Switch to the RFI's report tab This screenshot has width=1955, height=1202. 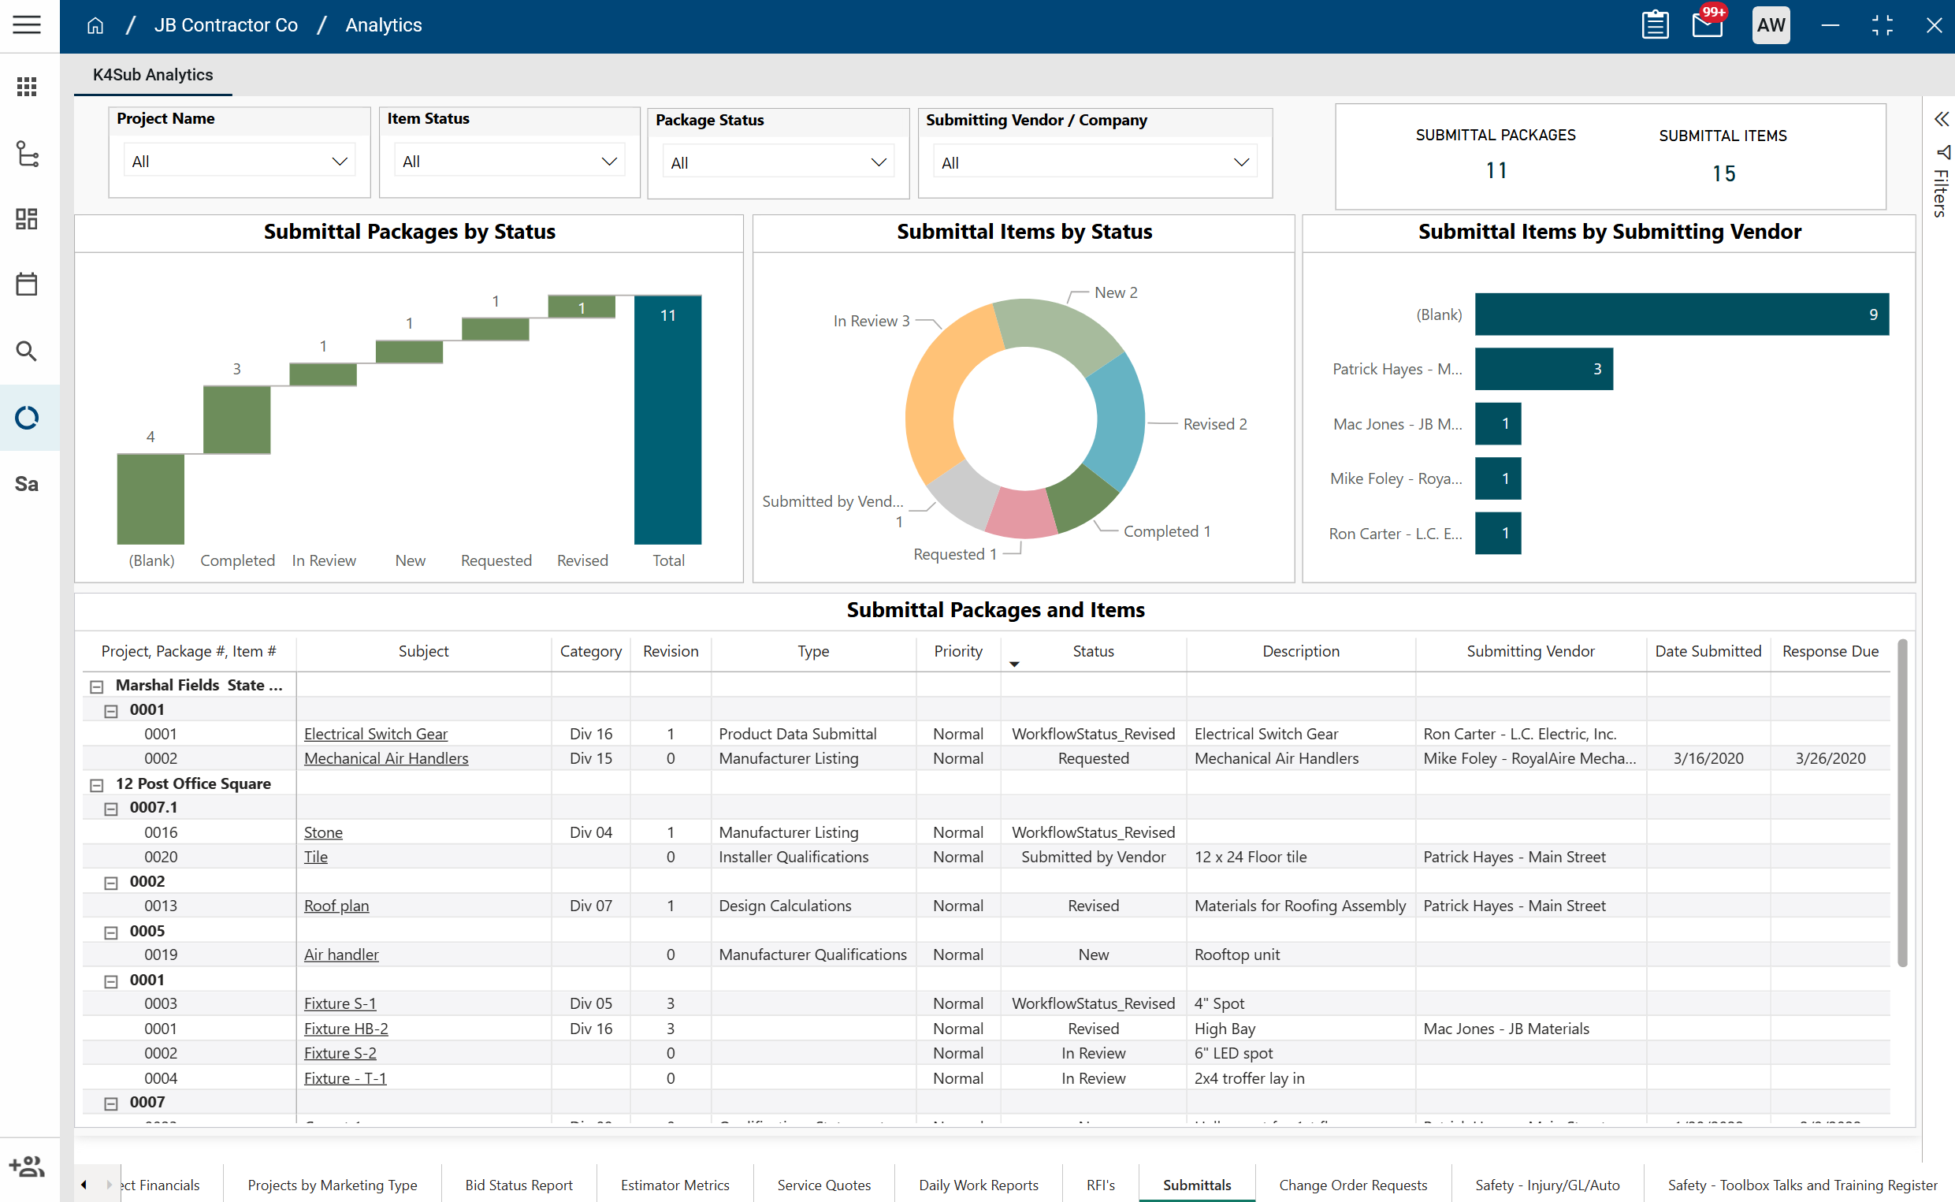click(x=1100, y=1185)
